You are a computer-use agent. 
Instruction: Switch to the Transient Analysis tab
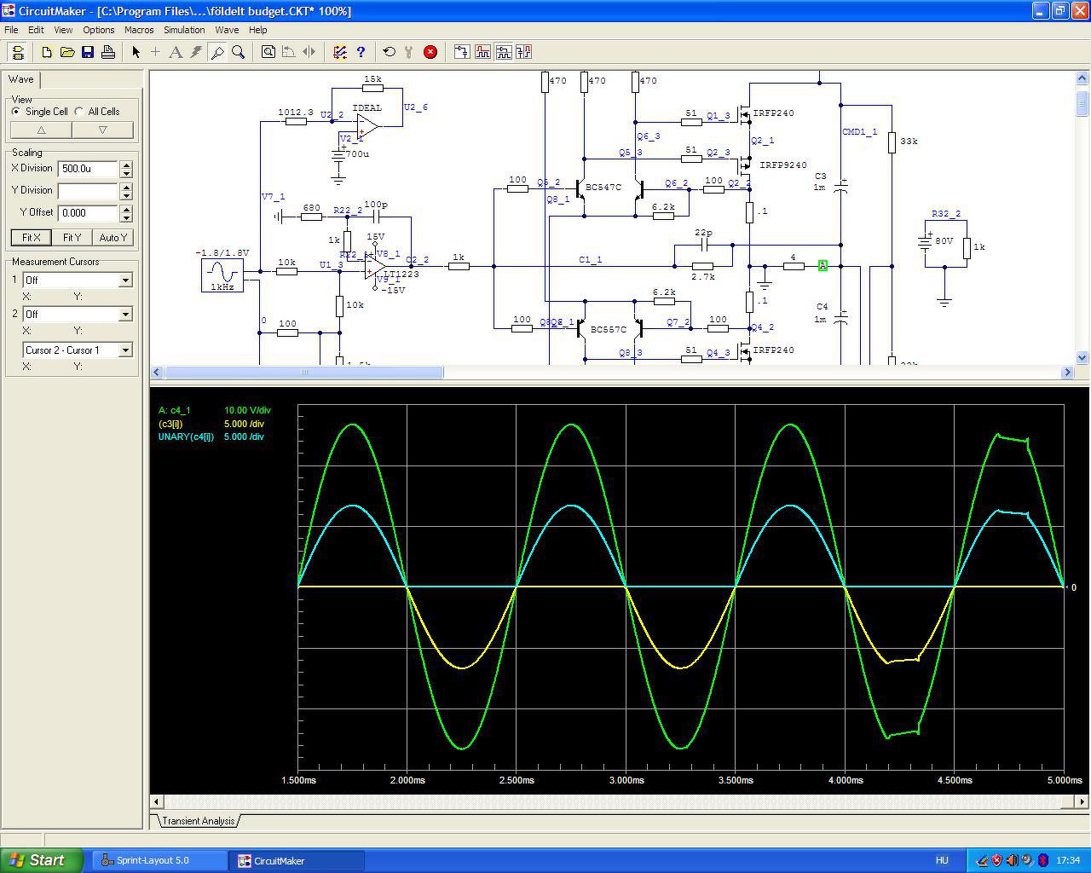click(198, 821)
